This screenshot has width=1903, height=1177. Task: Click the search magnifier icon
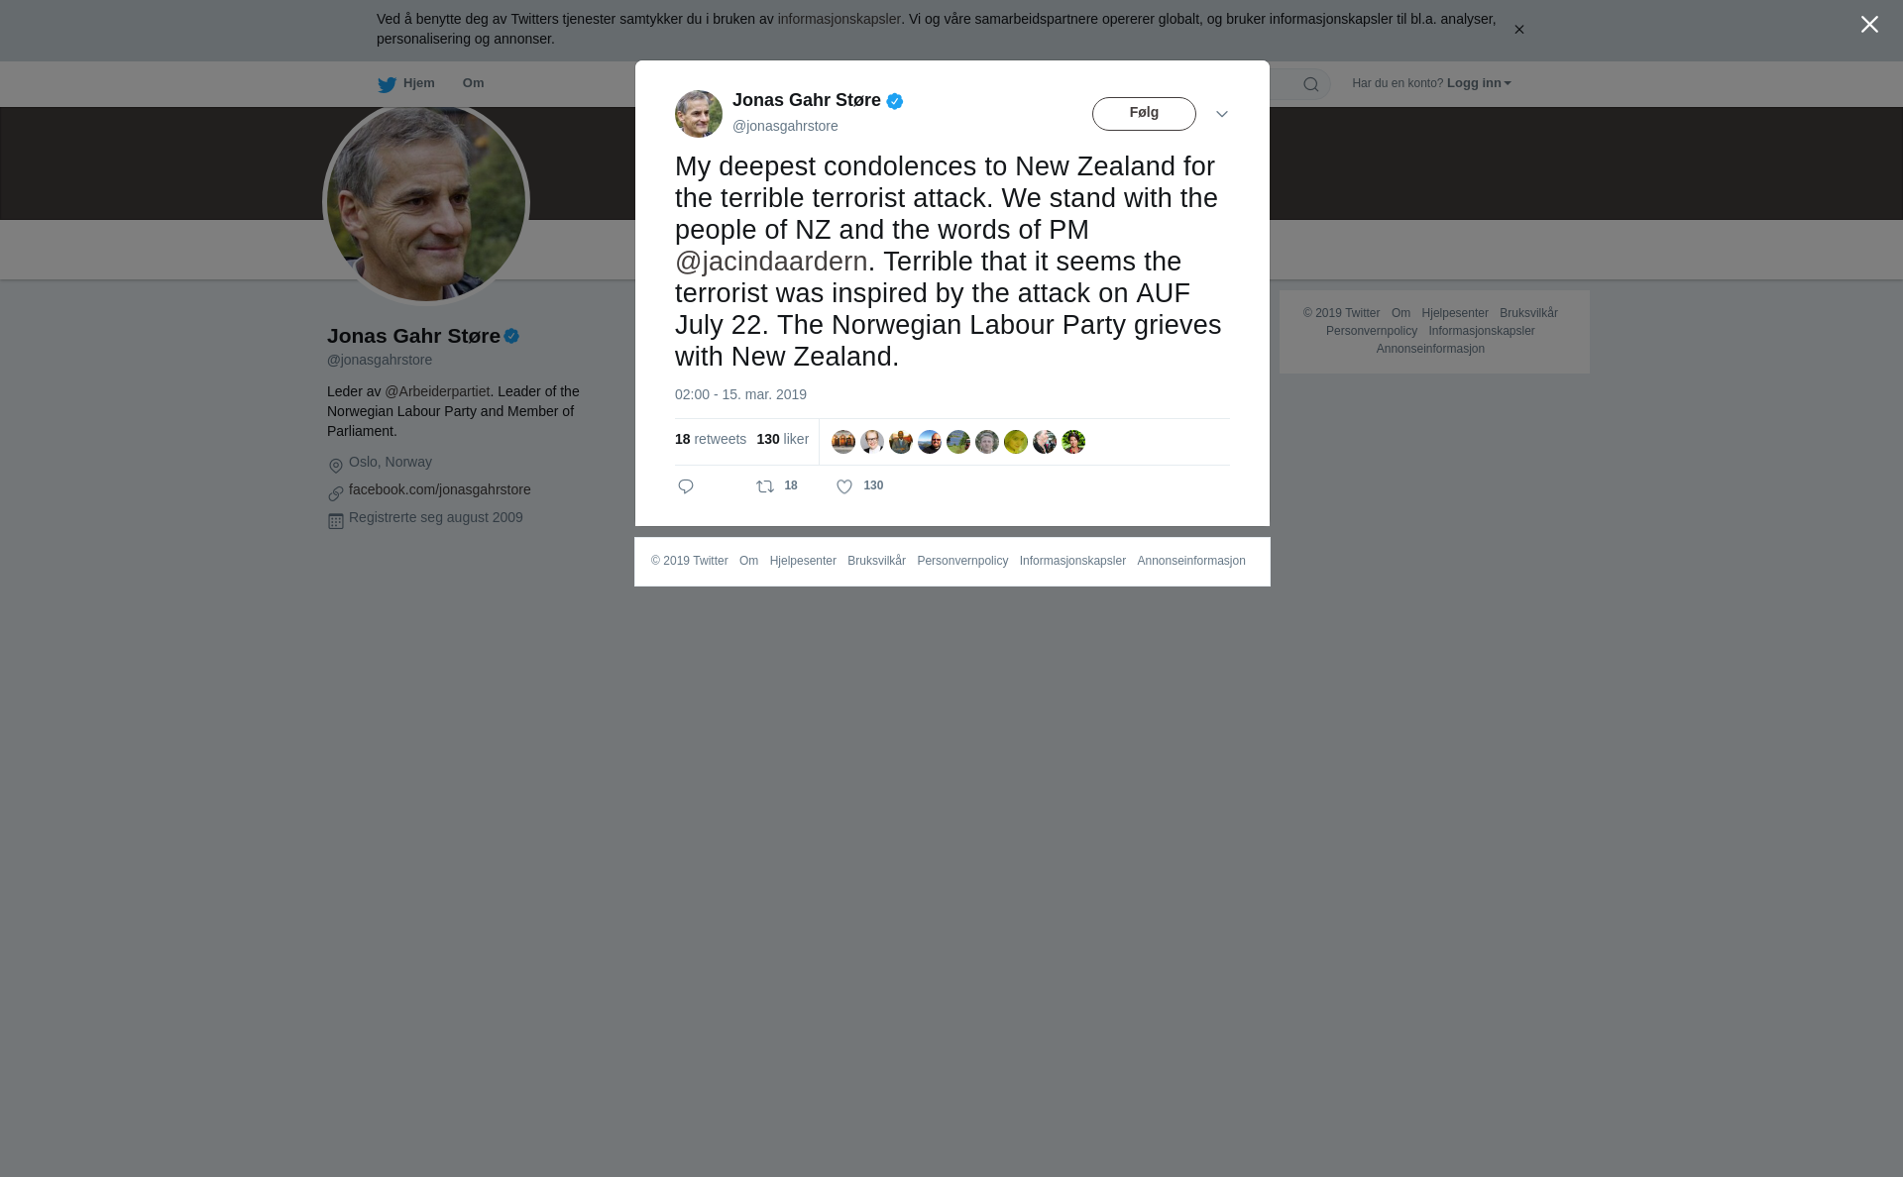pyautogui.click(x=1311, y=84)
